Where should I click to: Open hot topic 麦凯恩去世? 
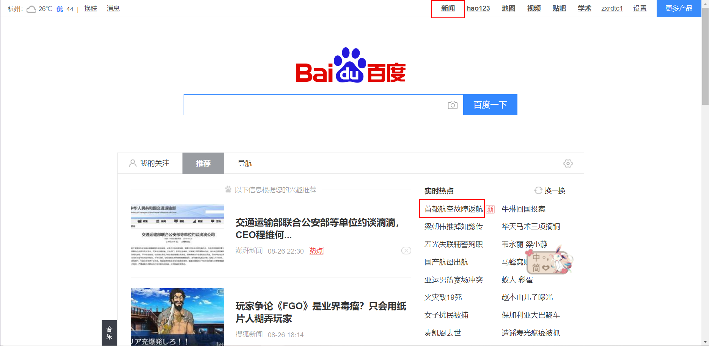(x=442, y=333)
